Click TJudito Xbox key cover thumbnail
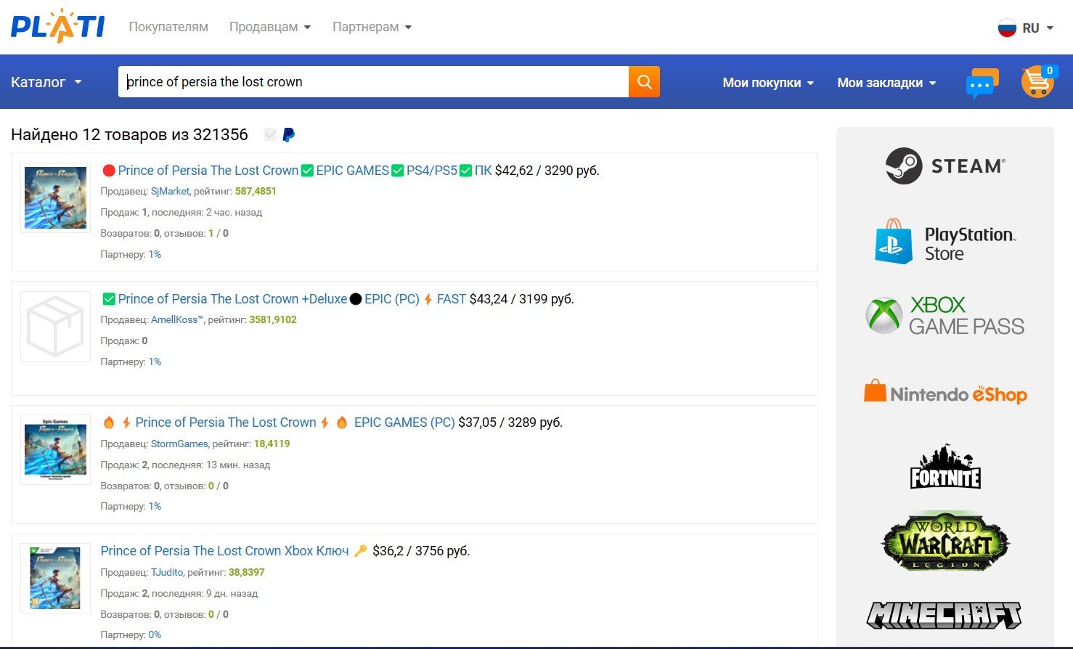 [55, 578]
